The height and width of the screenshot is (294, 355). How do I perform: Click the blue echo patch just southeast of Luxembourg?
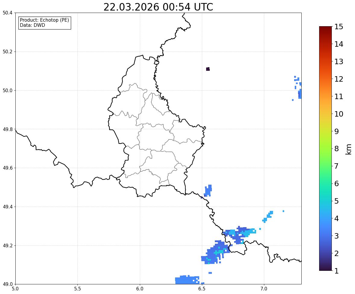tap(208, 191)
